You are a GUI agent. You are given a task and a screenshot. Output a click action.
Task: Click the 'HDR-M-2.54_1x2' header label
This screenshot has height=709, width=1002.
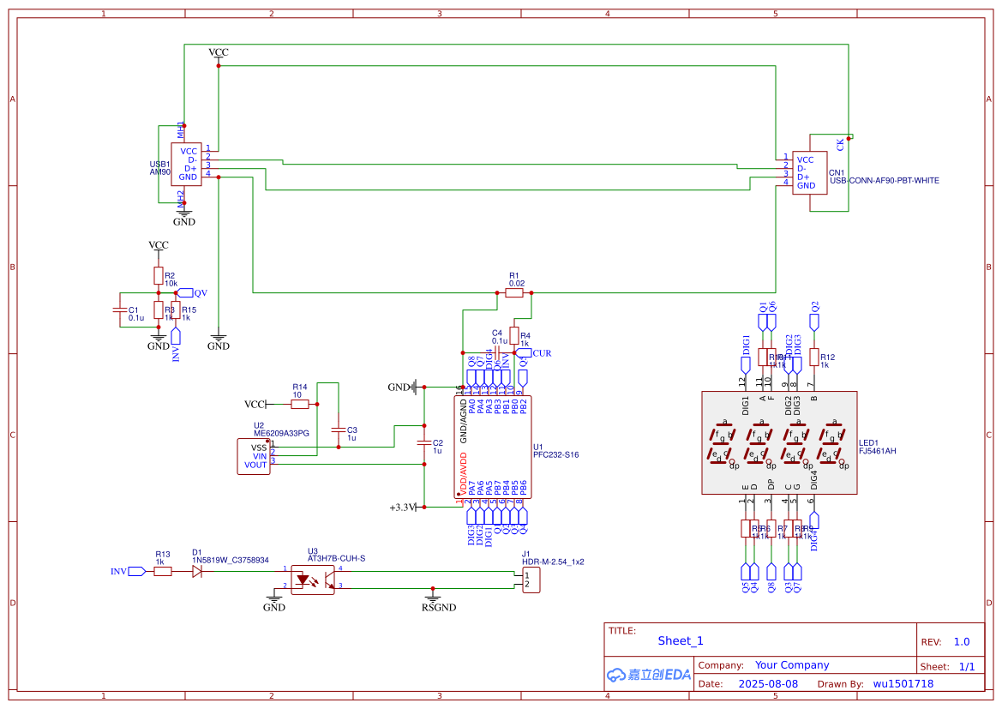(x=553, y=562)
